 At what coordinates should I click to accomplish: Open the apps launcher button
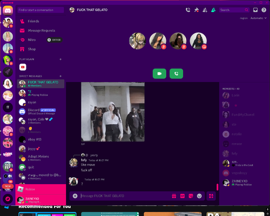point(211,196)
